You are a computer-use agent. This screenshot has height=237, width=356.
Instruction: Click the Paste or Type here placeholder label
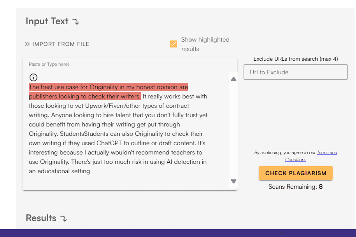[x=49, y=64]
